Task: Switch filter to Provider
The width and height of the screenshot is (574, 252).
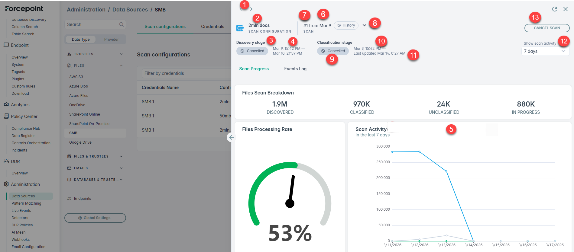Action: coord(111,40)
